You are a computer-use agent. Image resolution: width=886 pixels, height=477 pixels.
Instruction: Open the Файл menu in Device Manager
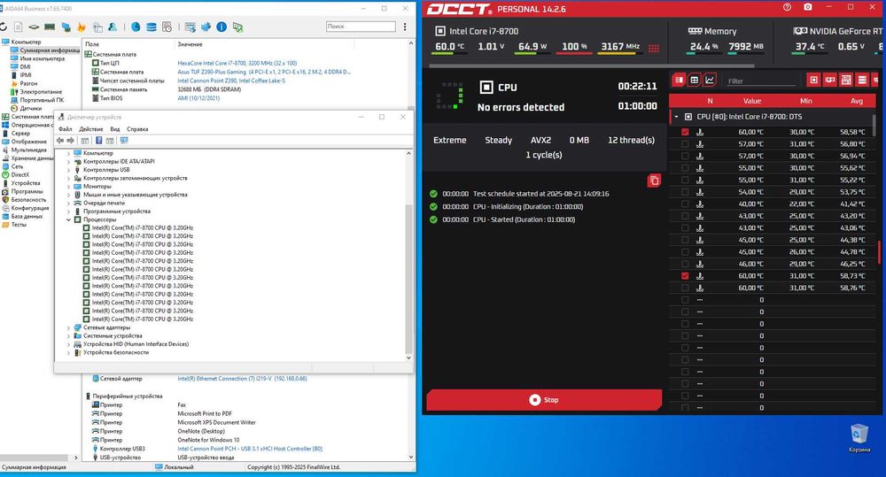[65, 129]
